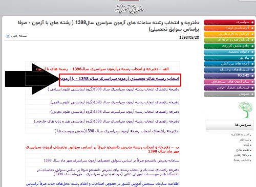Open the red سراسری menu item
Image resolution: width=256 pixels, height=187 pixels.
click(x=229, y=22)
